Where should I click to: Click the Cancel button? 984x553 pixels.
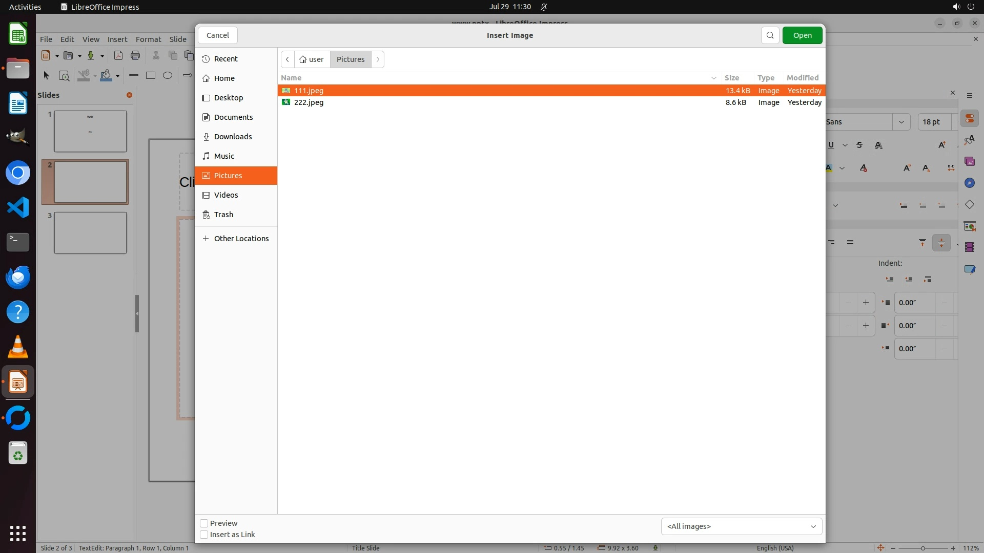tap(218, 35)
